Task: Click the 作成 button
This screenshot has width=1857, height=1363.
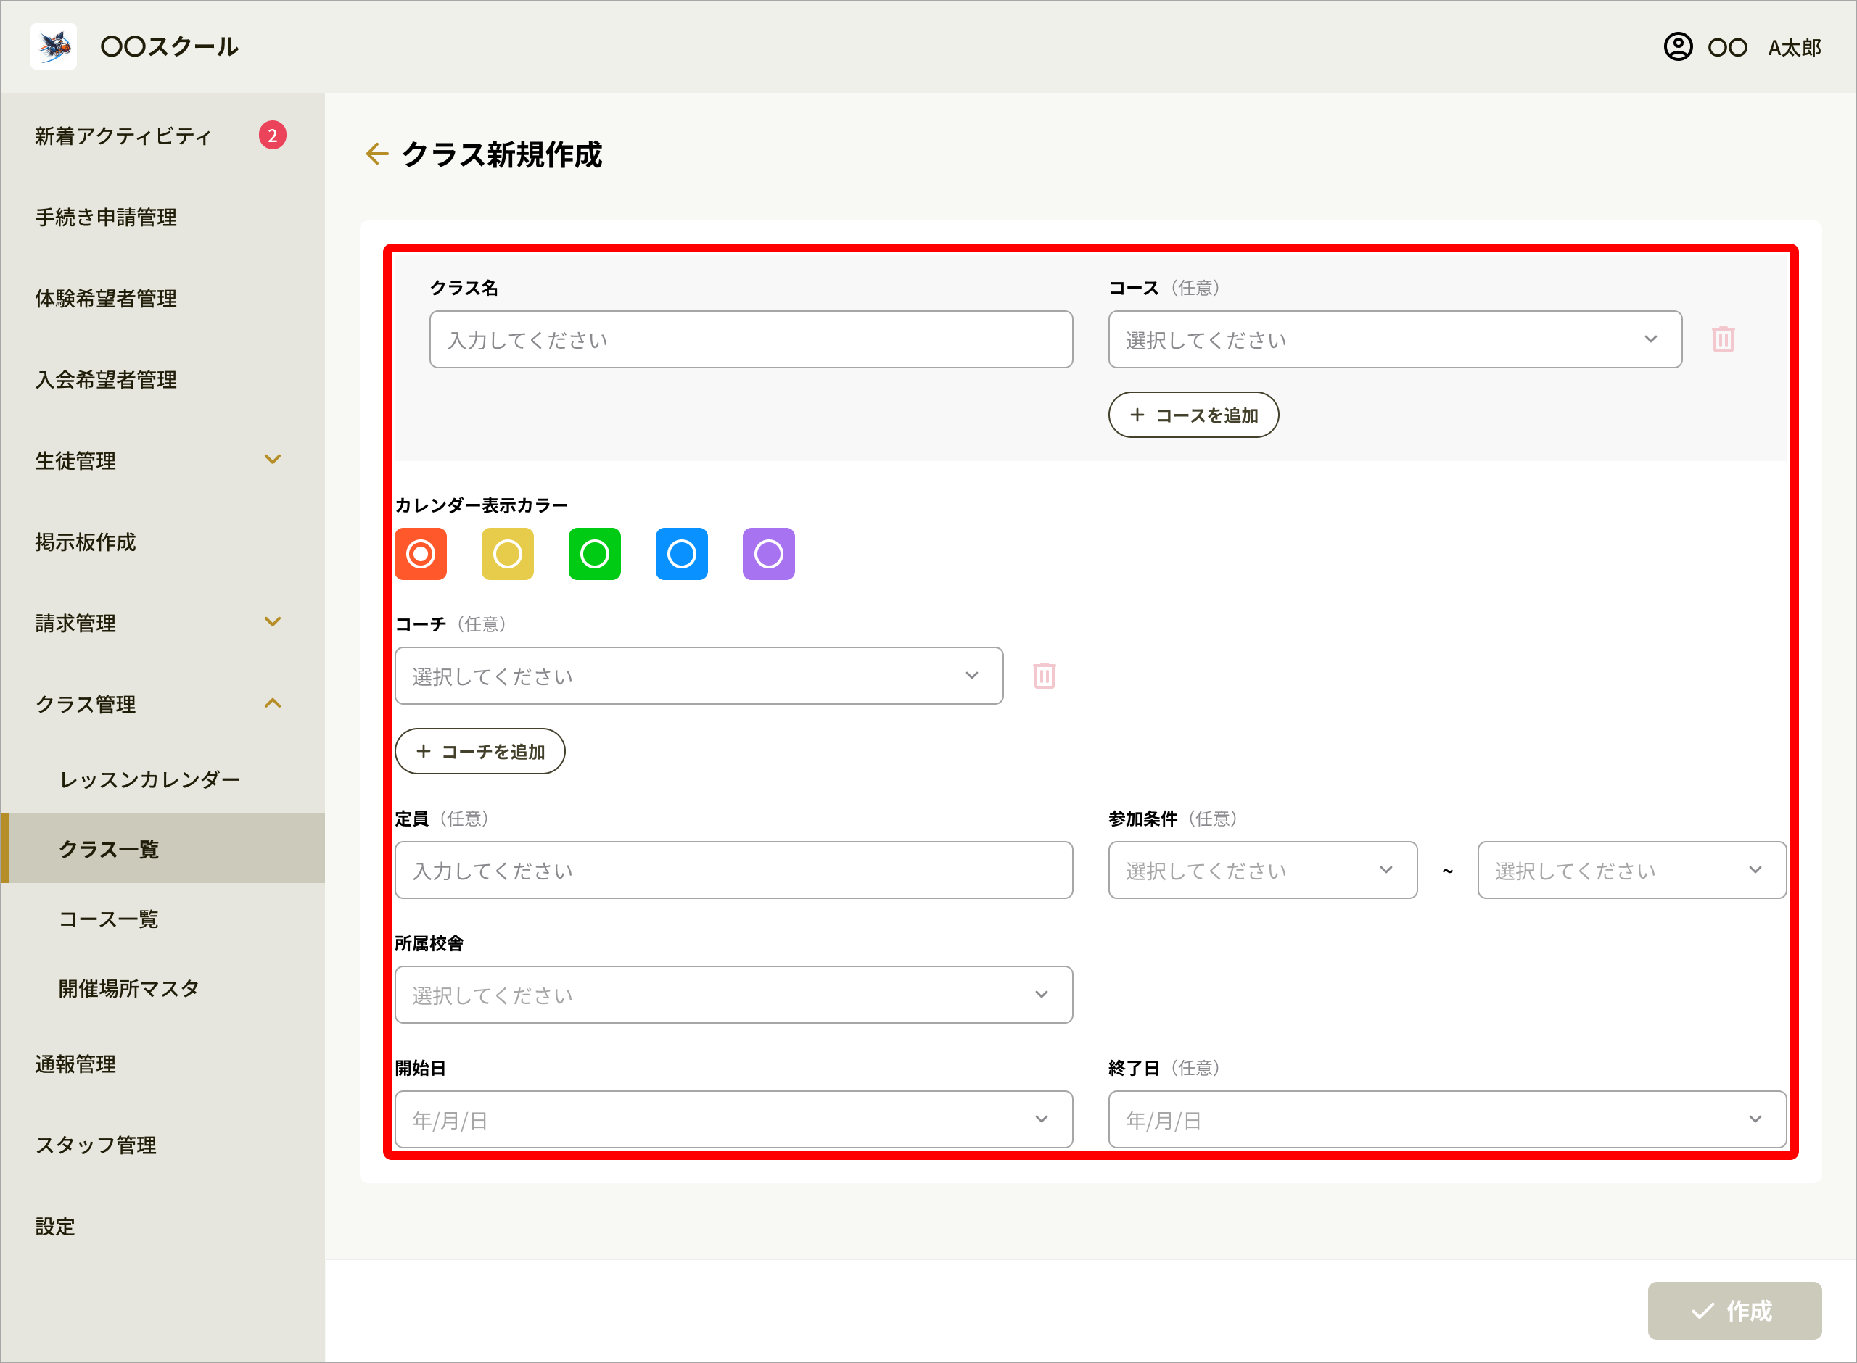Action: coord(1735,1311)
